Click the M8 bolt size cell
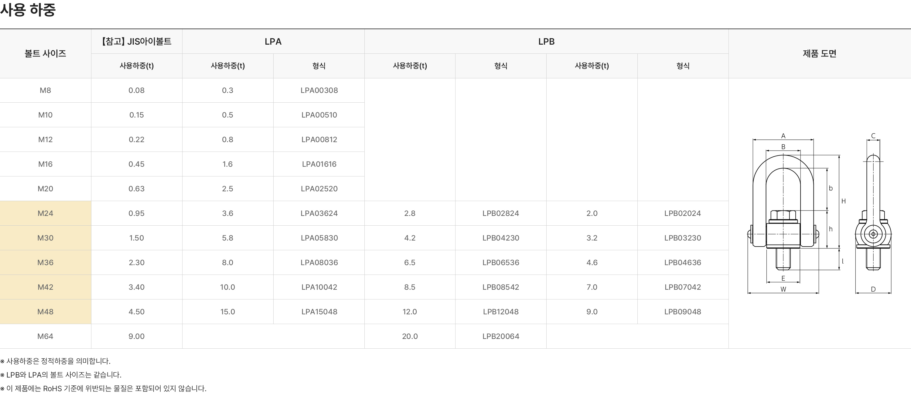Screen dimensions: 911x410 (45, 90)
